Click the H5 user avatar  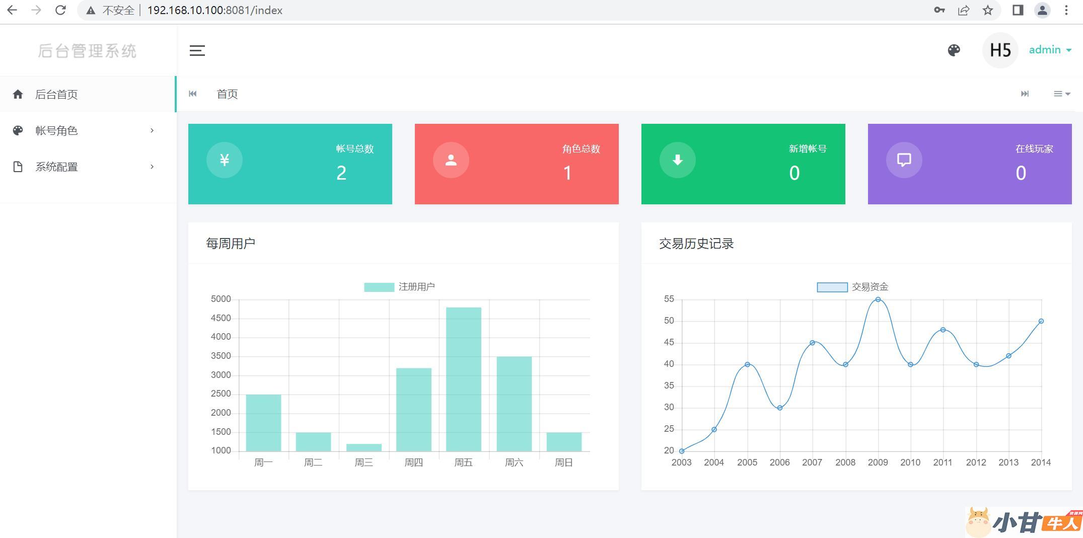[x=1000, y=50]
